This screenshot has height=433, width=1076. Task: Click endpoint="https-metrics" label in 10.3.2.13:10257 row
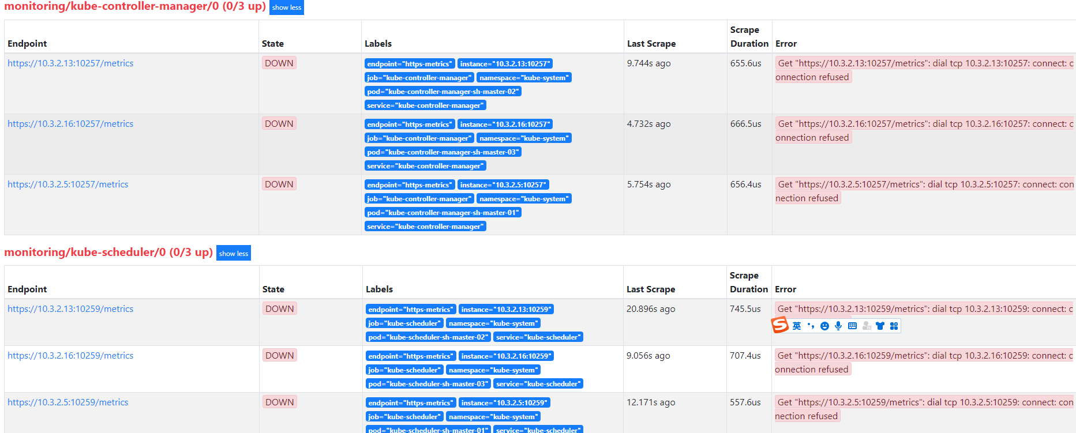410,64
